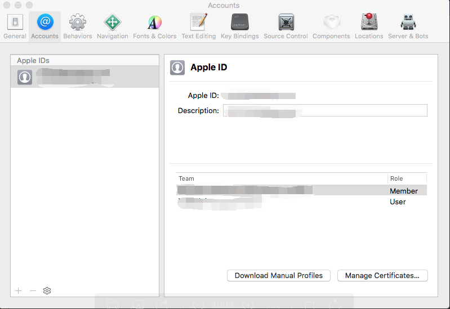Click the Apple ID avatar icon in detail pane
450x309 pixels.
point(177,68)
